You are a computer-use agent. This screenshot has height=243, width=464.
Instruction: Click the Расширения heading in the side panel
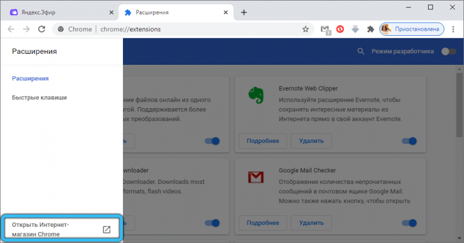pos(34,51)
